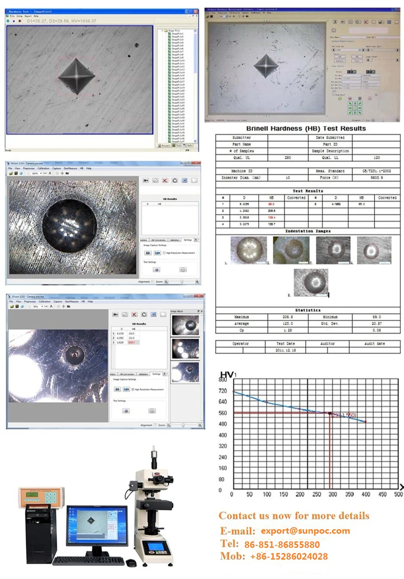404x579 pixels.
Task: Select crosshair tool in iVision window with empty HB Results
Action: point(63,173)
